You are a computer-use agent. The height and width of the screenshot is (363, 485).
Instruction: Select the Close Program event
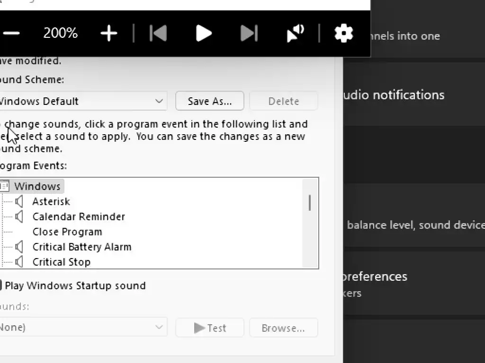[x=67, y=232]
